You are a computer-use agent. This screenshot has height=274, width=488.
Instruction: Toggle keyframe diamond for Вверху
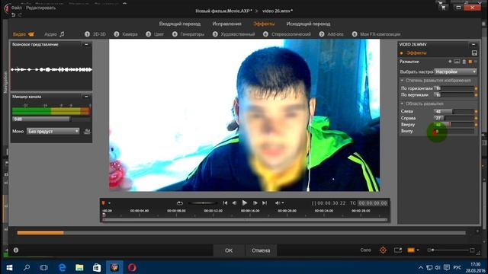(x=476, y=125)
